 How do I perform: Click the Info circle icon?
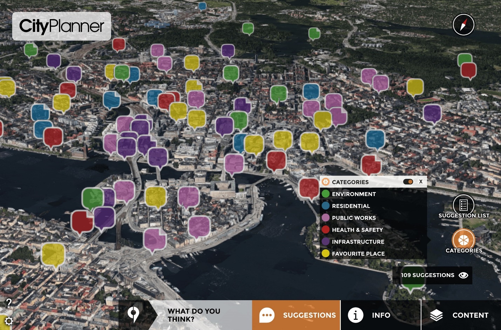pos(355,315)
